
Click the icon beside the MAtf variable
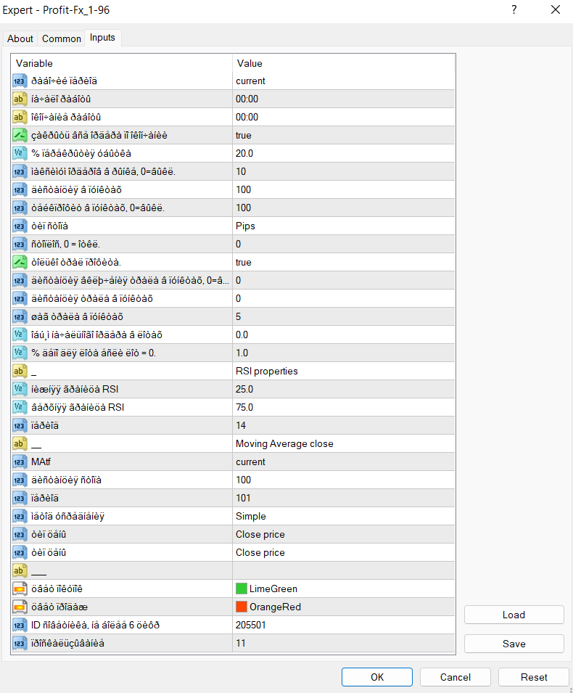[x=20, y=462]
